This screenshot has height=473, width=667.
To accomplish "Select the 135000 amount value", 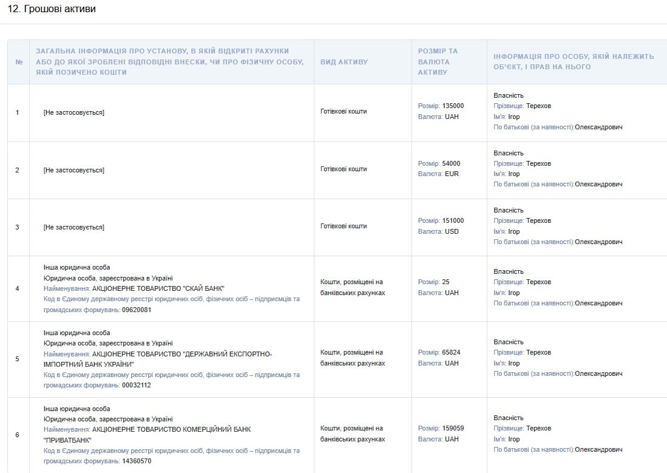I will pyautogui.click(x=453, y=106).
